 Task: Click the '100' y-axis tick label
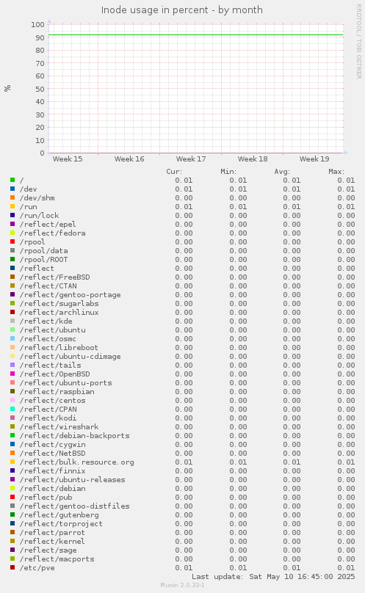pos(38,24)
